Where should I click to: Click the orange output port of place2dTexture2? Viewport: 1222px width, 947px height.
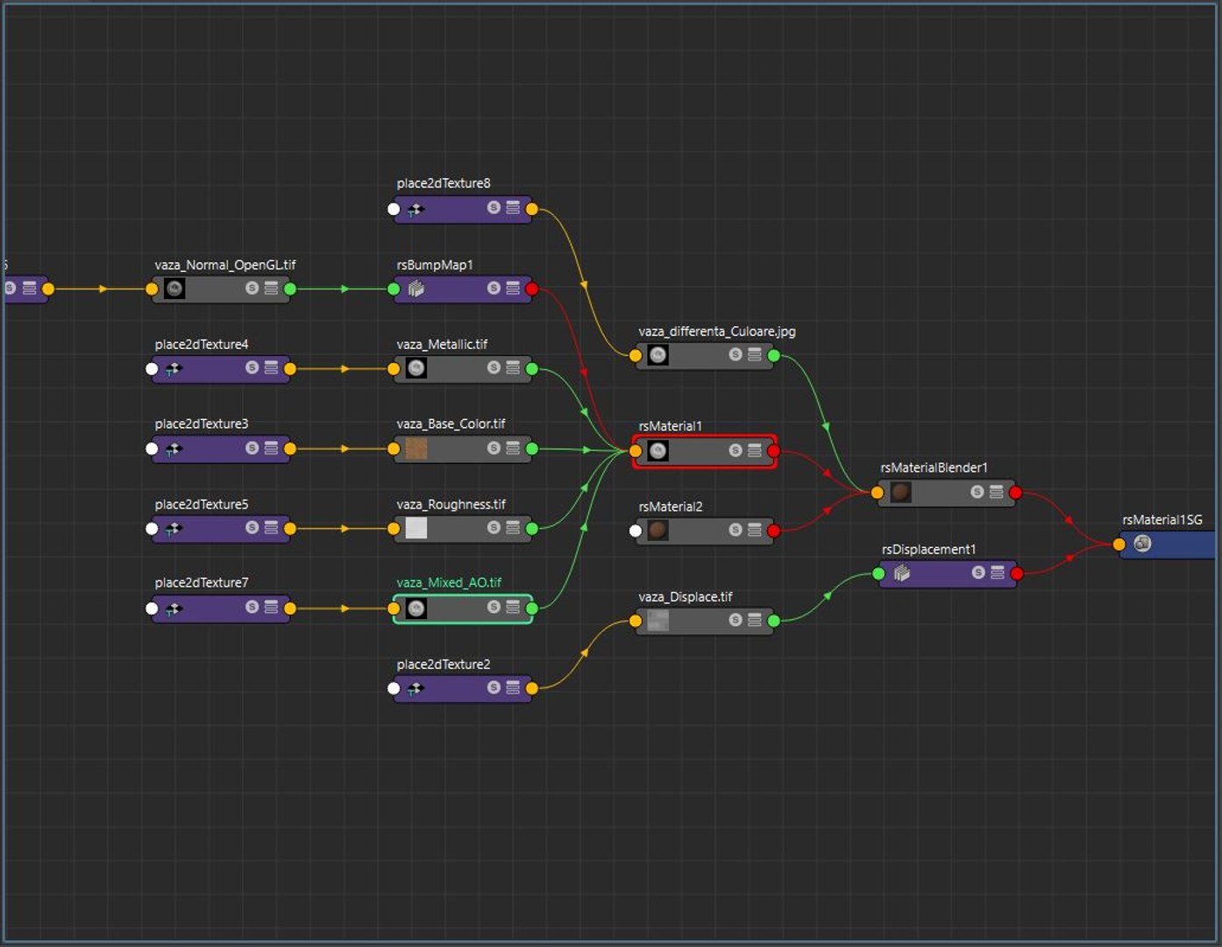pyautogui.click(x=532, y=689)
